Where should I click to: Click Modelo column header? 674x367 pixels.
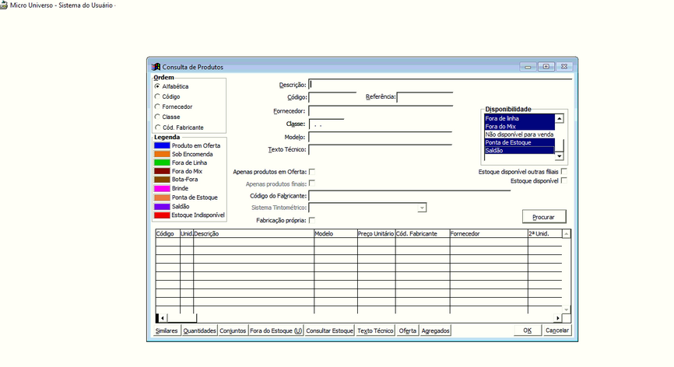335,233
